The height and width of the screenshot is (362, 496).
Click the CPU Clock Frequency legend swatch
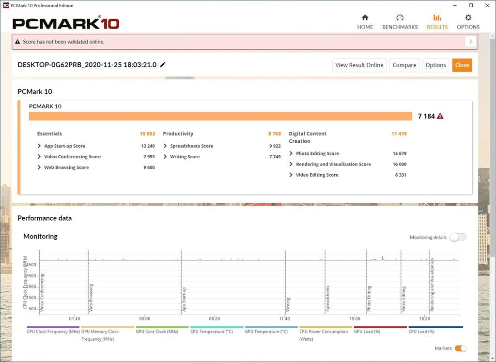(x=53, y=327)
